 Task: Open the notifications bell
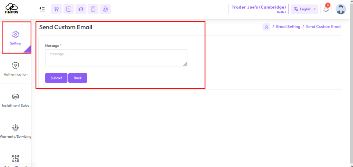tap(326, 9)
